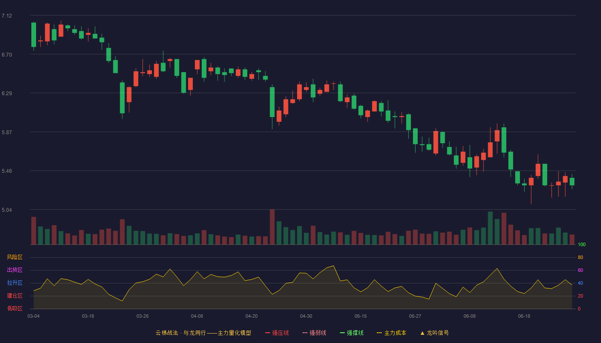Toggle the 龙吟信号 legend entry

pyautogui.click(x=434, y=333)
